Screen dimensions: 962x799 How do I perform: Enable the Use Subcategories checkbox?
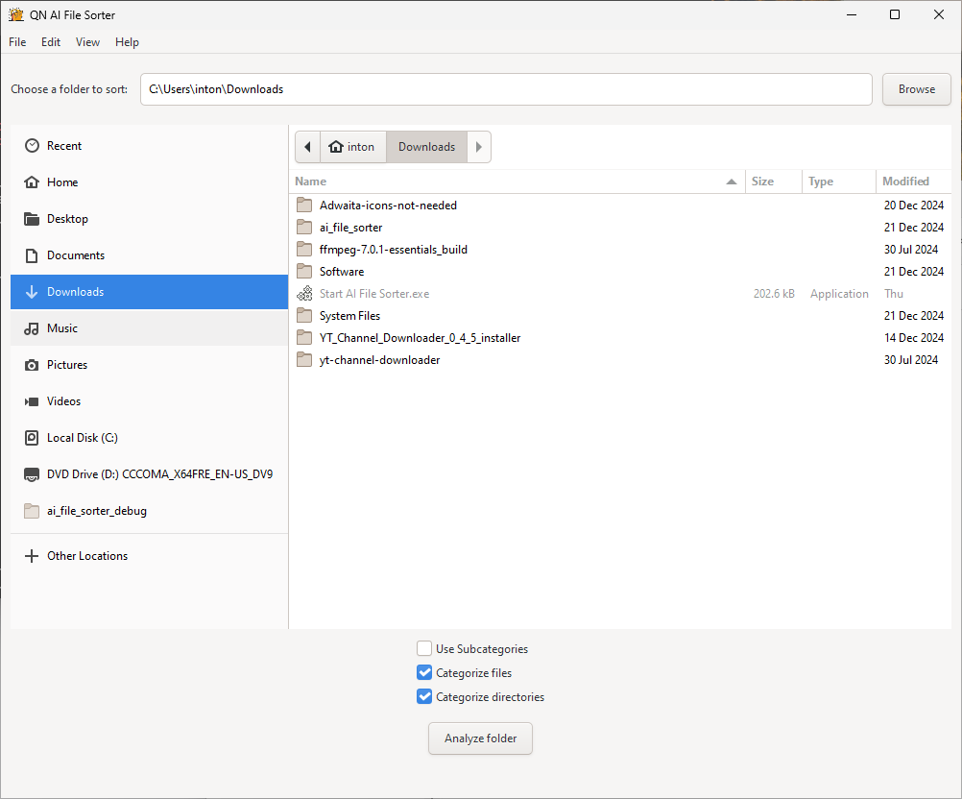pos(423,648)
